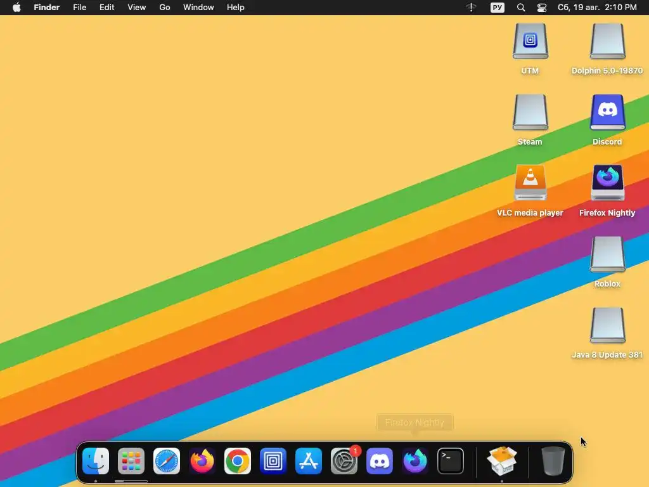Click the package installer icon in Dock
This screenshot has width=649, height=487.
pyautogui.click(x=502, y=461)
